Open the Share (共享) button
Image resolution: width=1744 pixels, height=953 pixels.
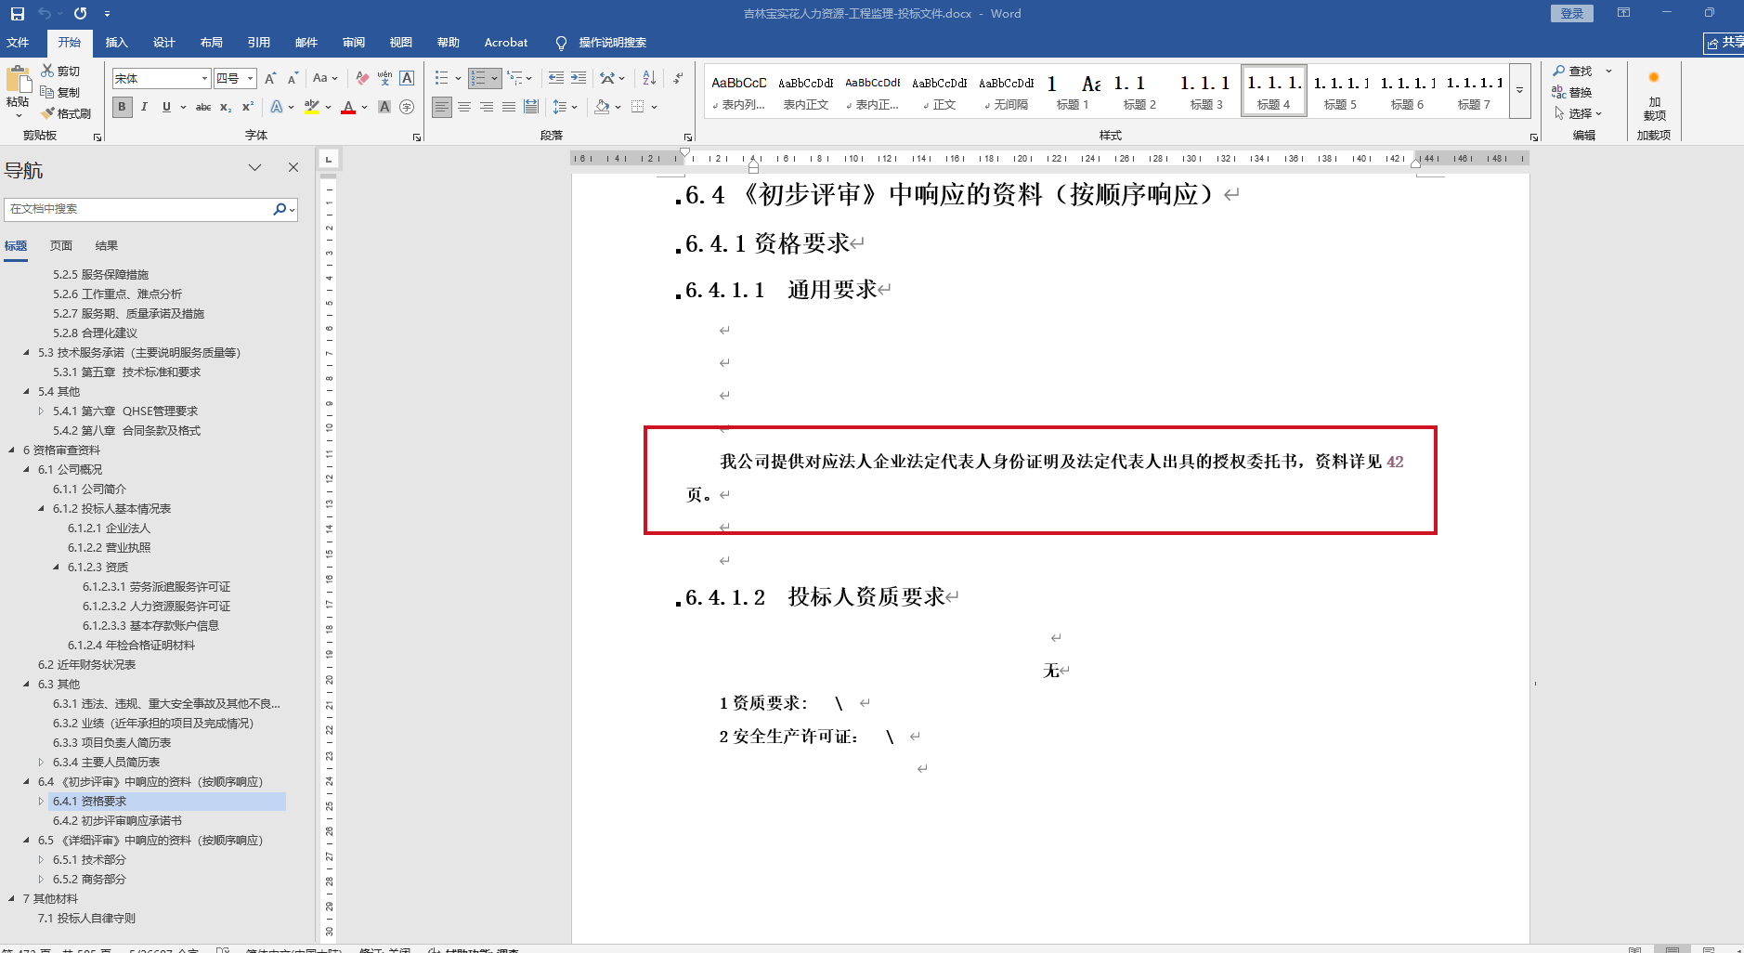click(x=1724, y=43)
